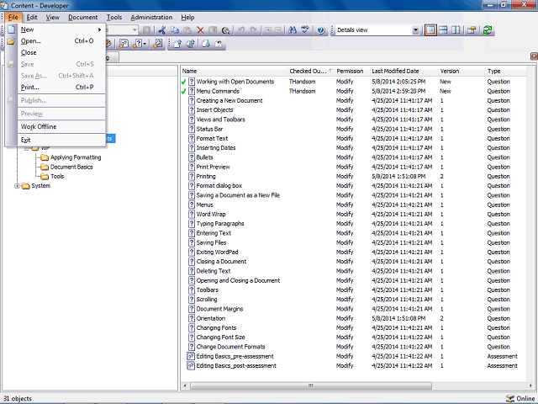Click the ABC spelling check icon
Image resolution: width=538 pixels, height=404 pixels.
tap(305, 30)
